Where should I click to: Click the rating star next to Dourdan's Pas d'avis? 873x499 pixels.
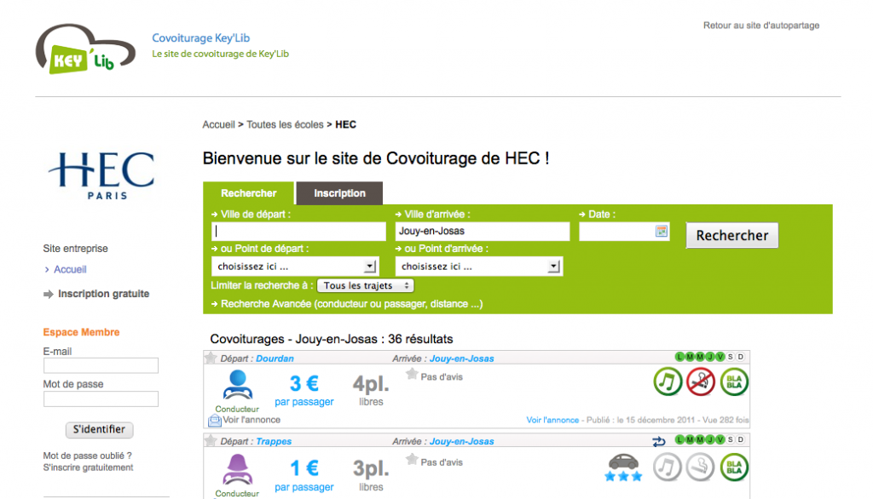pos(412,375)
